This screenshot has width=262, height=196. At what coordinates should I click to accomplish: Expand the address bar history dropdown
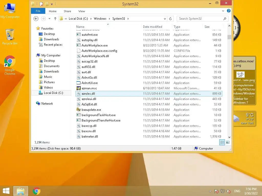point(165,19)
